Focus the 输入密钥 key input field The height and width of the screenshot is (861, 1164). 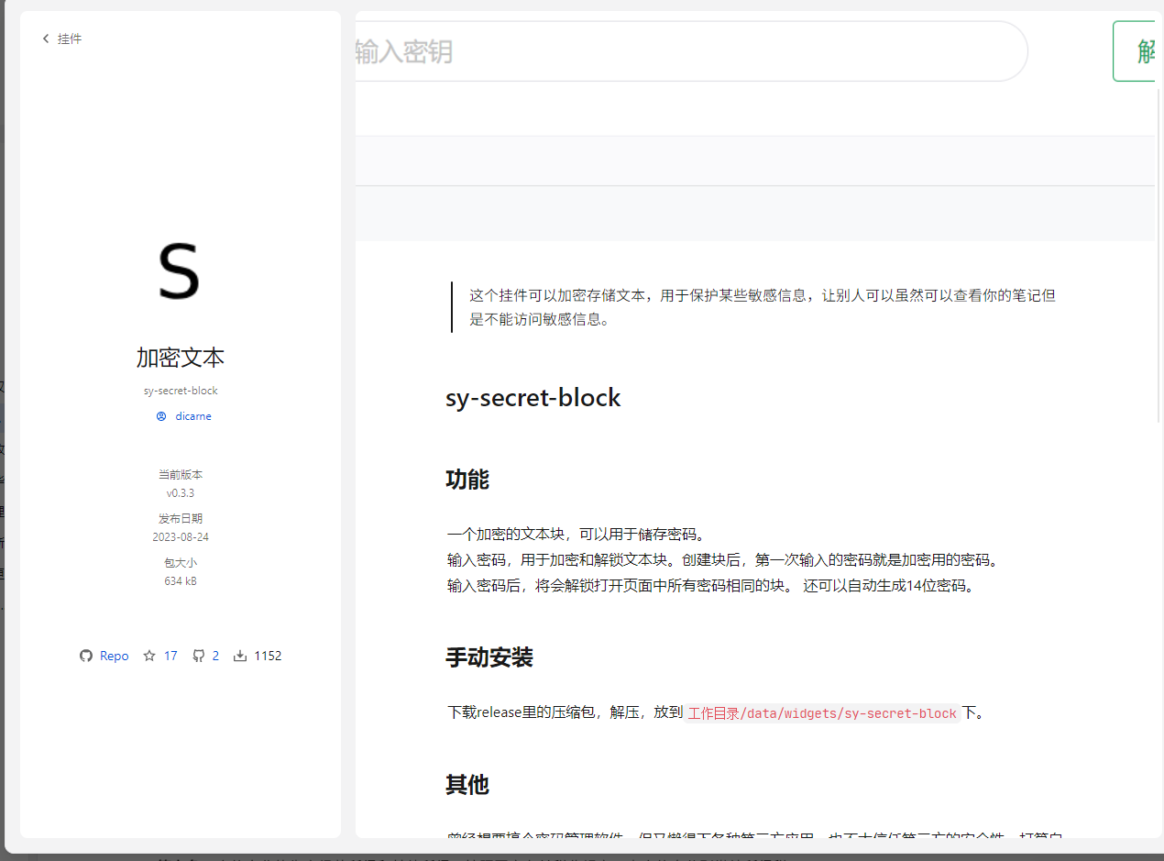[x=687, y=51]
